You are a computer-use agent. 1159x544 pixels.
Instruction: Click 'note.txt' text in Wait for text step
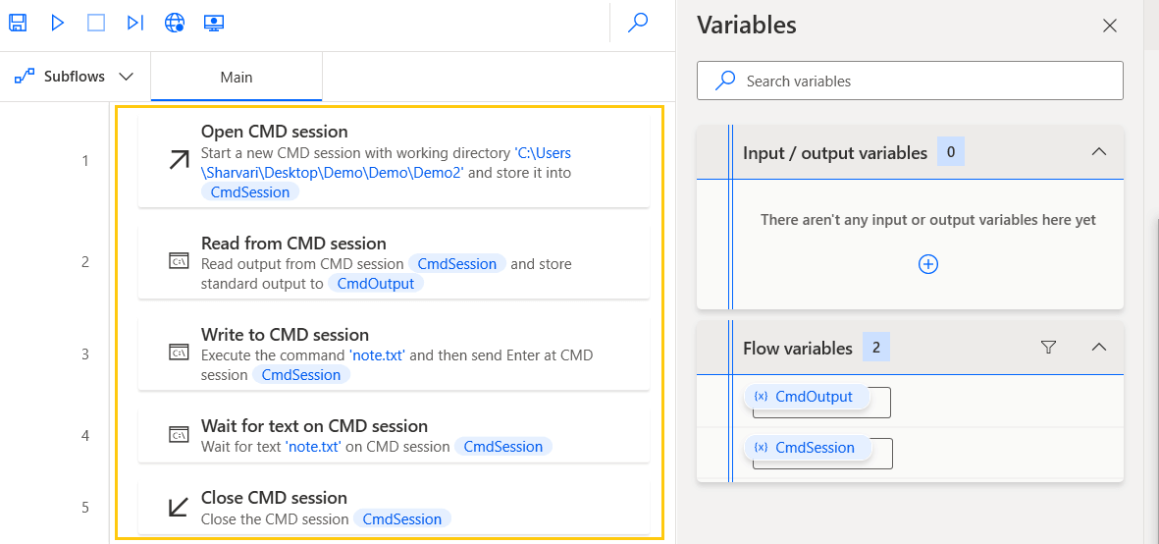(313, 447)
